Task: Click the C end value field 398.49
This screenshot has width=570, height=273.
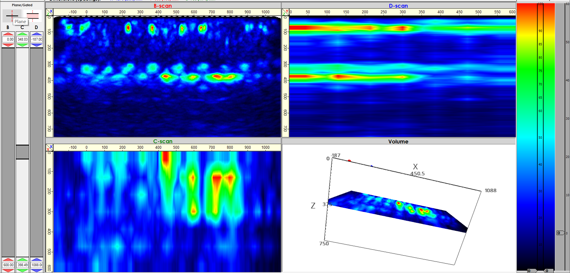Action: click(x=22, y=265)
